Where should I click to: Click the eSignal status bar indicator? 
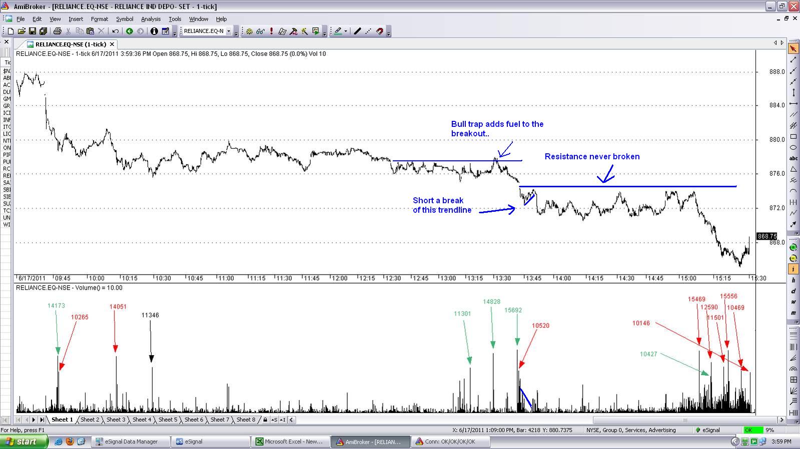pyautogui.click(x=707, y=430)
